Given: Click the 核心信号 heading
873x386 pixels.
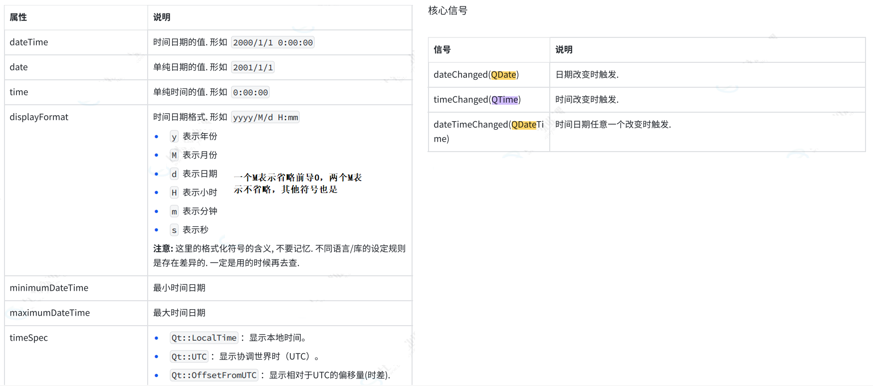Looking at the screenshot, I should click(x=447, y=10).
